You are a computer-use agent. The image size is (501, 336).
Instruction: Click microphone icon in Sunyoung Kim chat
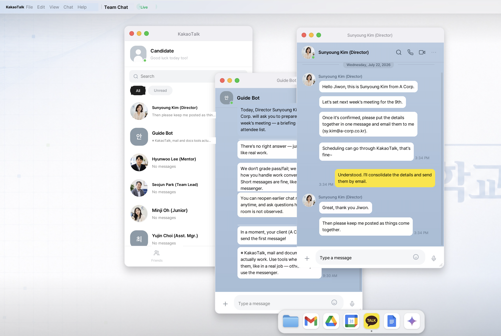coord(434,258)
